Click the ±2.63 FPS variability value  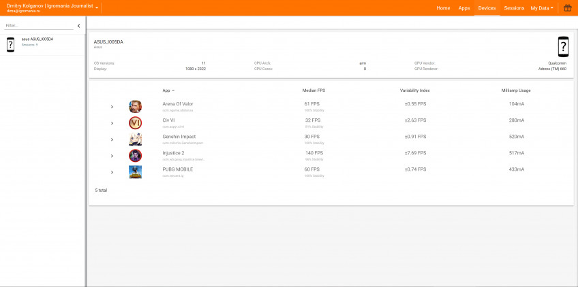point(415,120)
